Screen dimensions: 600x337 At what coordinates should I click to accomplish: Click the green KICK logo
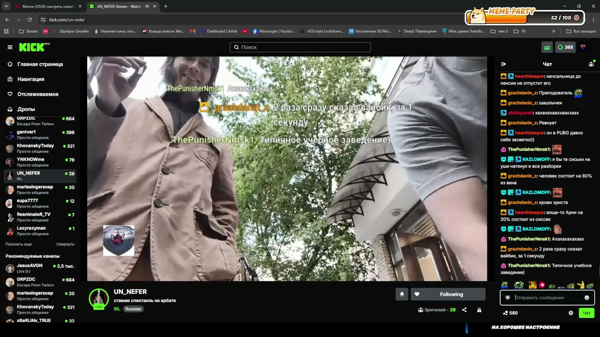tap(34, 47)
